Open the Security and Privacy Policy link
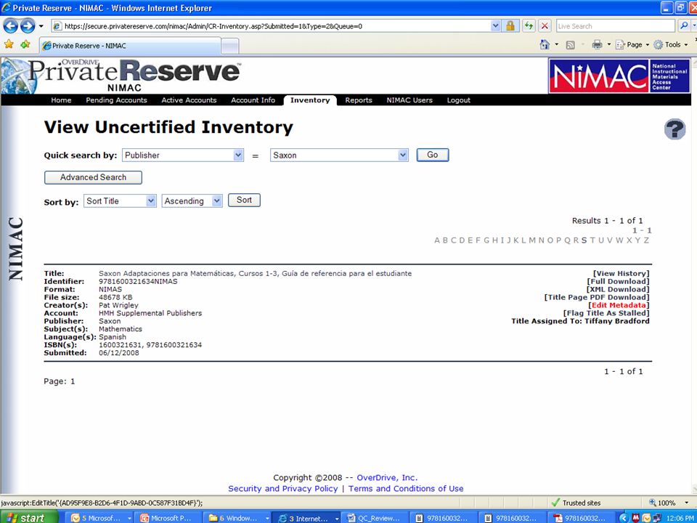Image resolution: width=697 pixels, height=523 pixels. point(282,488)
